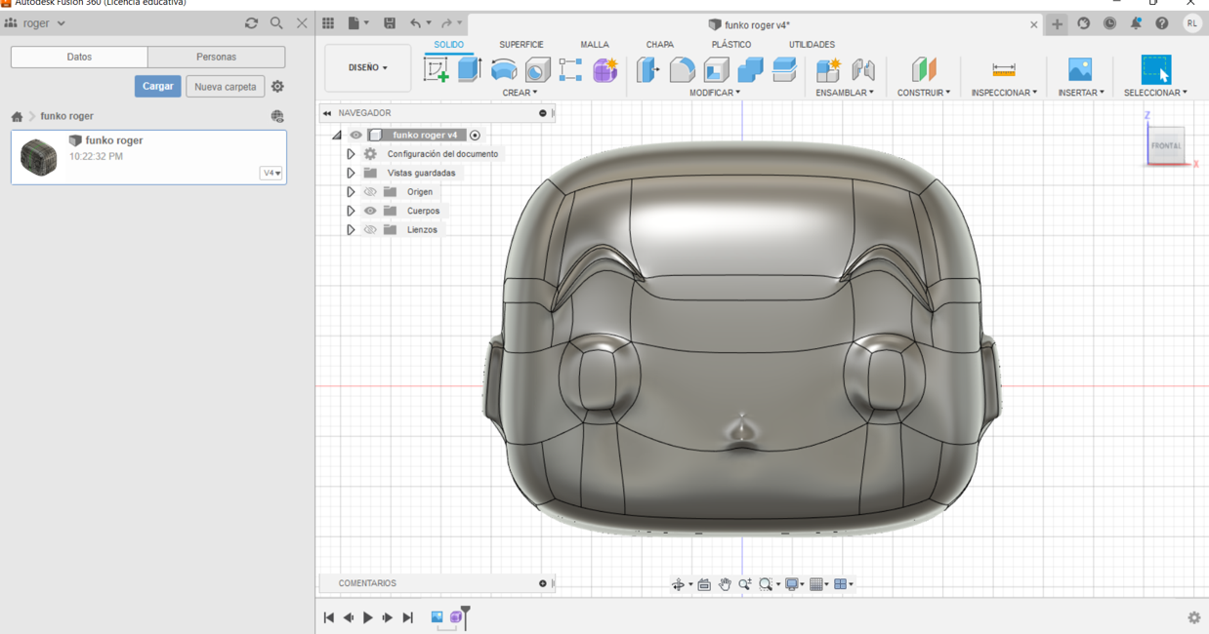Activate the Fillet tool icon

point(683,69)
